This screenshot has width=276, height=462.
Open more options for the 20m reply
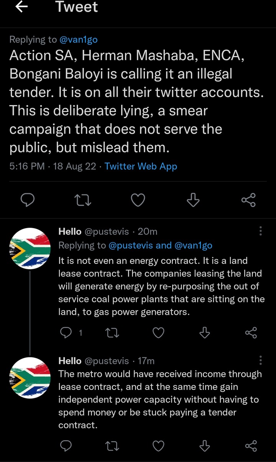[261, 231]
